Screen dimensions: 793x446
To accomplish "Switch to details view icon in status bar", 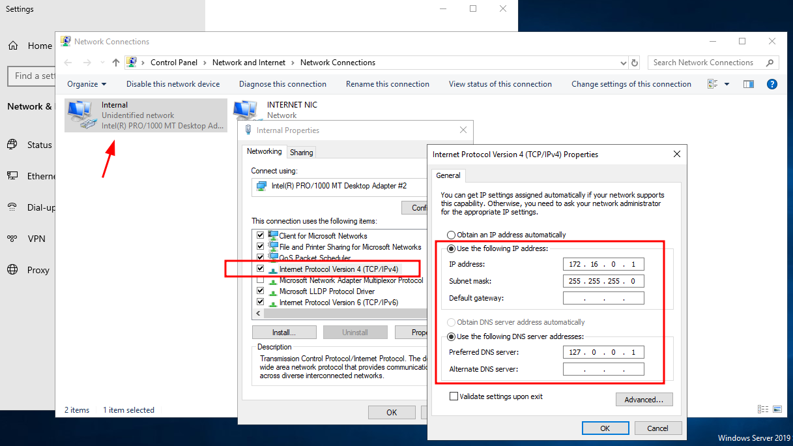I will 763,409.
